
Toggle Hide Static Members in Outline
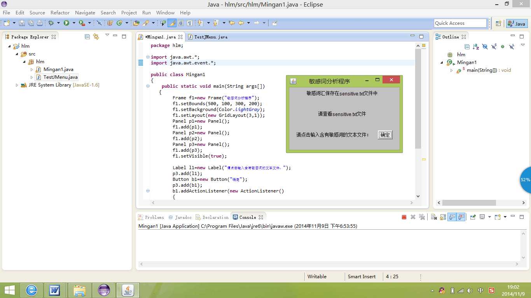point(494,47)
